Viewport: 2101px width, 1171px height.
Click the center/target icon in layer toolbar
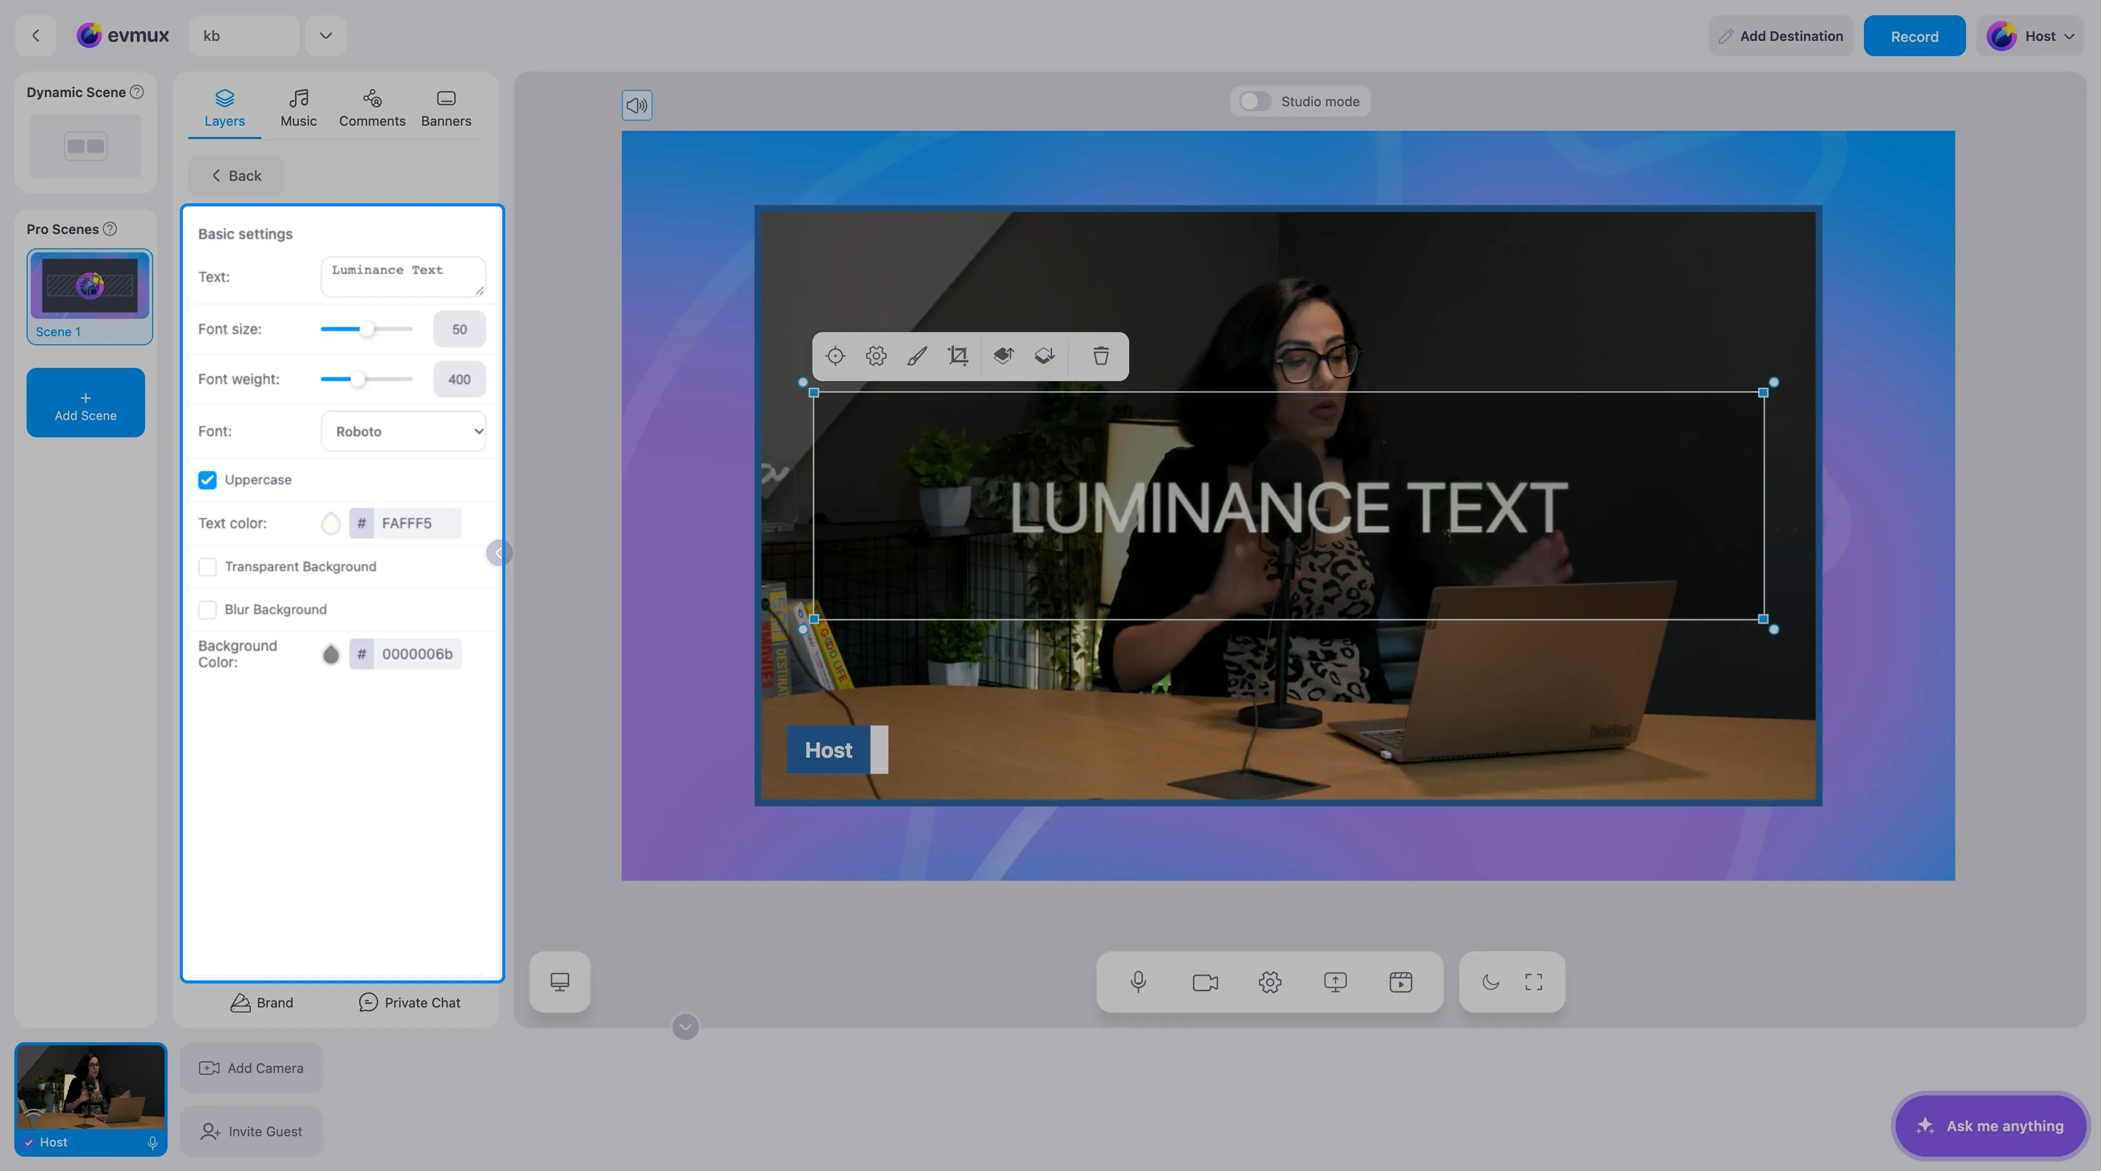pyautogui.click(x=835, y=356)
